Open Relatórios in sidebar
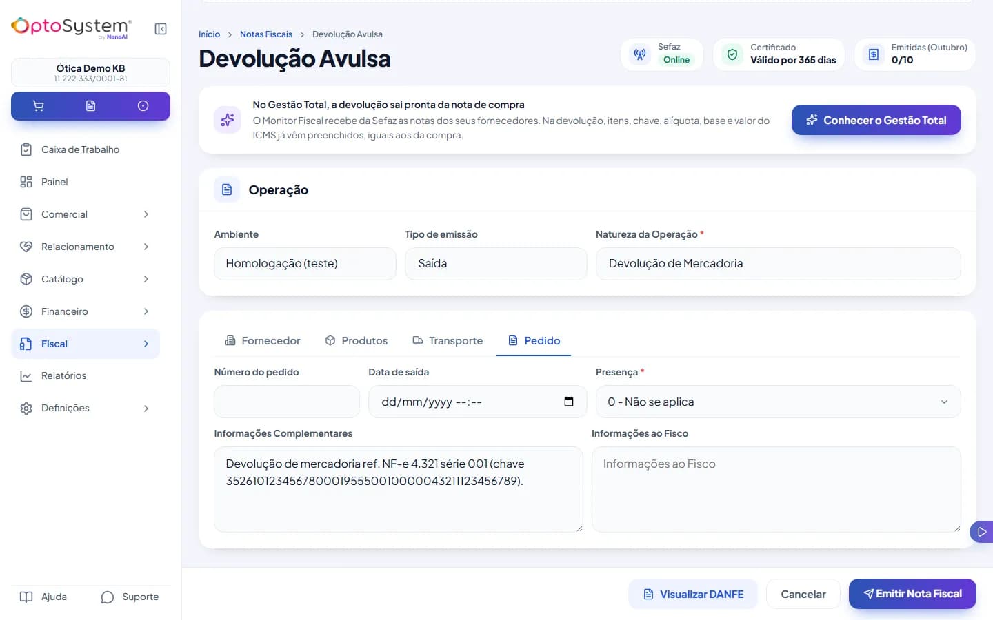The width and height of the screenshot is (993, 620). pos(86,375)
